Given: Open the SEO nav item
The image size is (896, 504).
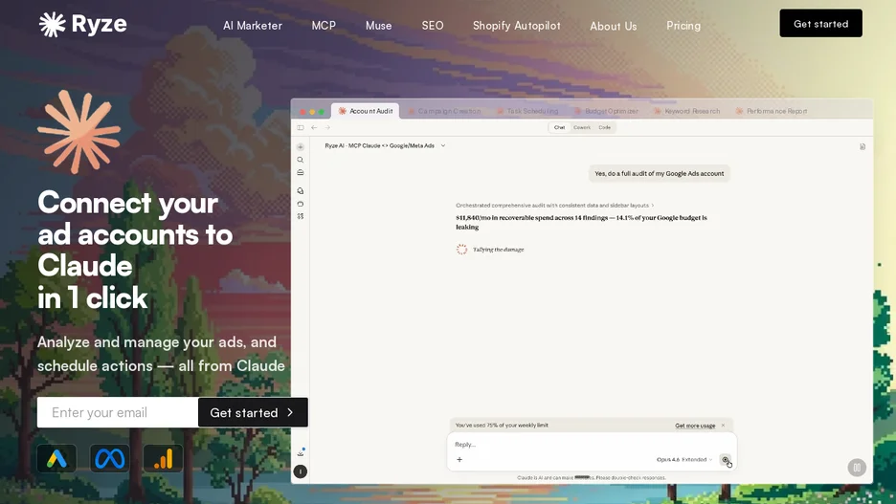Looking at the screenshot, I should click(x=433, y=26).
